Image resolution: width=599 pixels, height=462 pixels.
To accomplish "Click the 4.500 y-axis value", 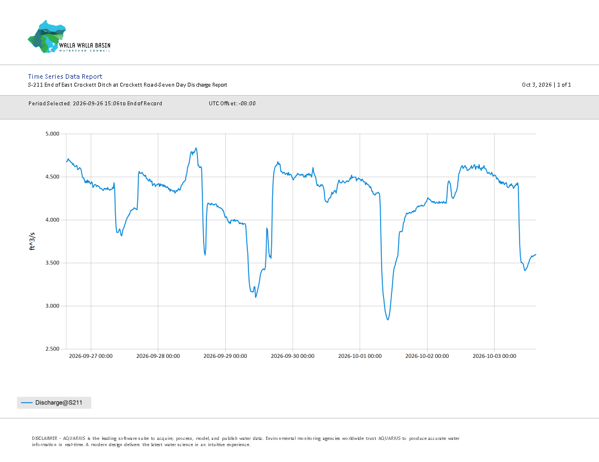I will tap(52, 177).
